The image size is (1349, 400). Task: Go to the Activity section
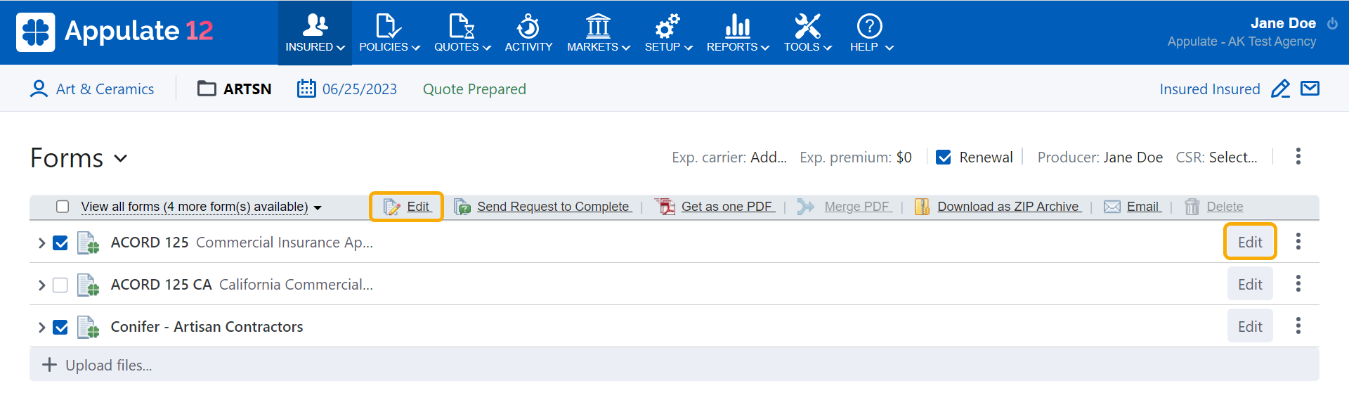pyautogui.click(x=528, y=33)
